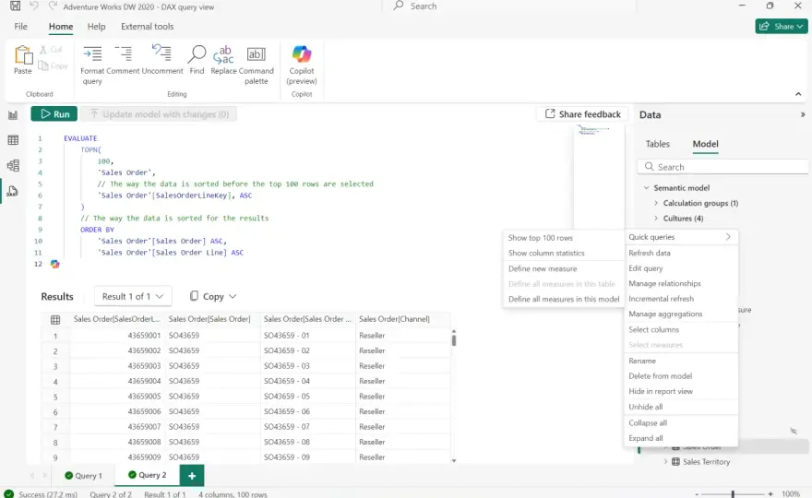The width and height of the screenshot is (812, 498).
Task: Switch to Model view in the left sidebar
Action: [x=13, y=165]
